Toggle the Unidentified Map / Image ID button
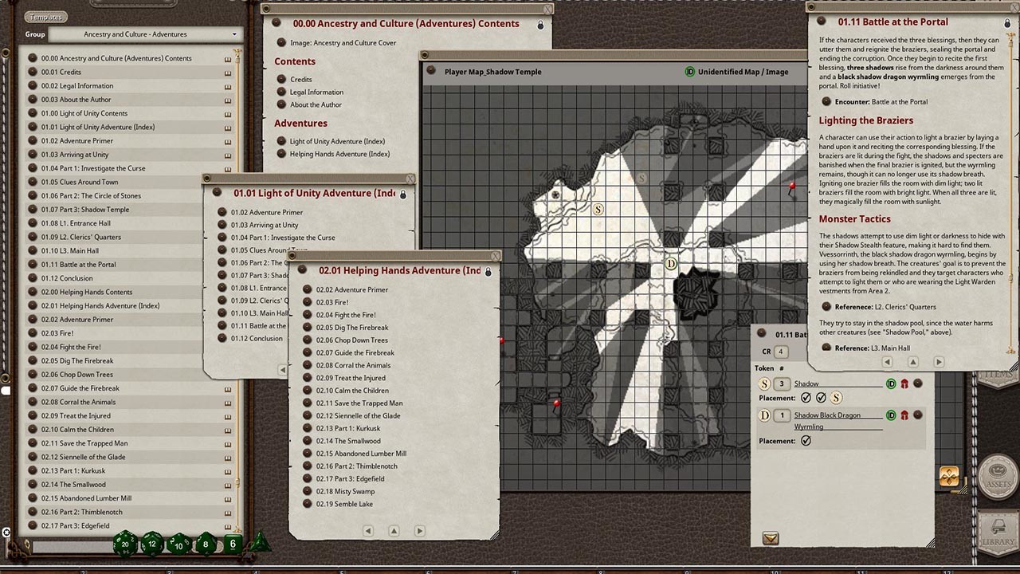The height and width of the screenshot is (574, 1020). [x=690, y=71]
